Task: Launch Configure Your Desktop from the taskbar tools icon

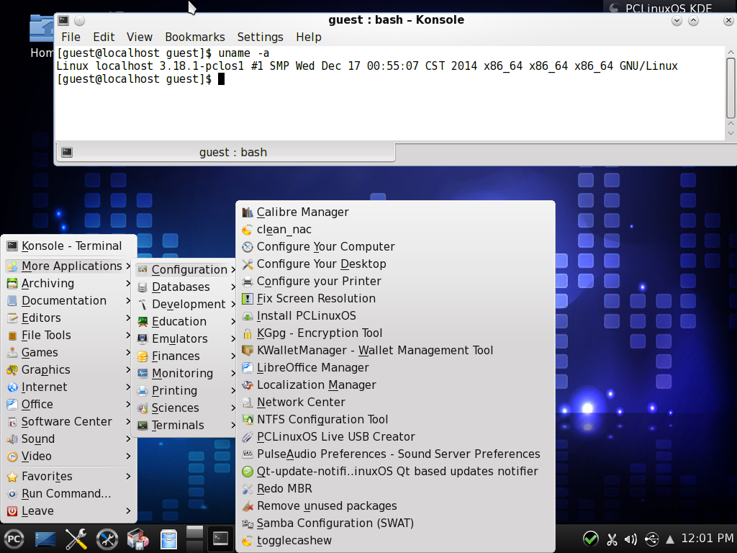Action: click(76, 539)
